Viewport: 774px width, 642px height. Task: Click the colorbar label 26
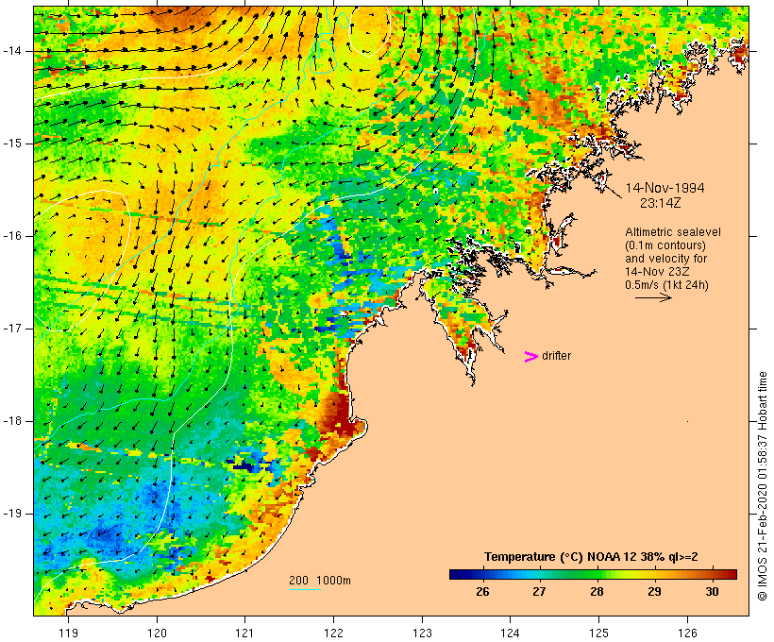(482, 592)
